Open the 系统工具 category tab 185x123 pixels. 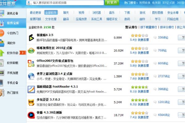click(97, 19)
